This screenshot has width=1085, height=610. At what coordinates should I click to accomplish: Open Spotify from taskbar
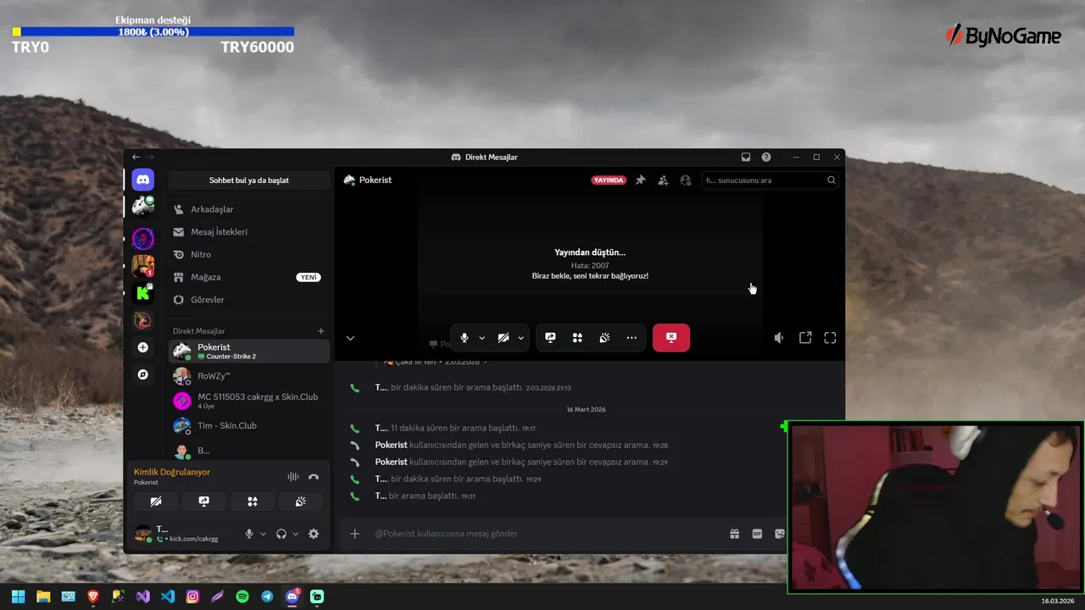point(242,596)
